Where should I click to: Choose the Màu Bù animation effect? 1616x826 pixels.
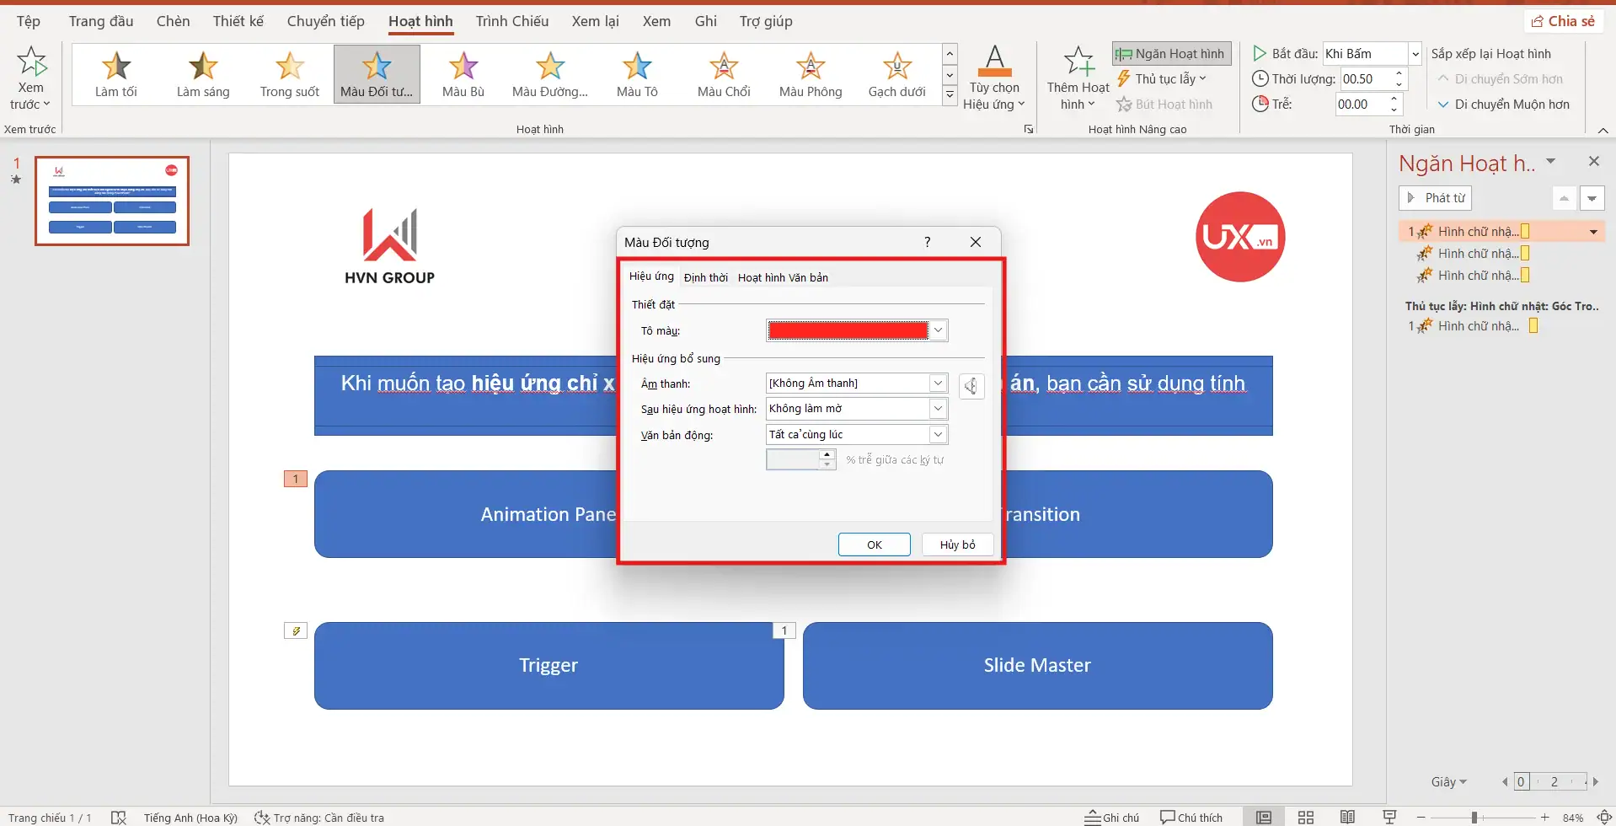pyautogui.click(x=463, y=74)
